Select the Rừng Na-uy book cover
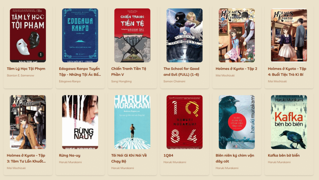 (x=80, y=122)
